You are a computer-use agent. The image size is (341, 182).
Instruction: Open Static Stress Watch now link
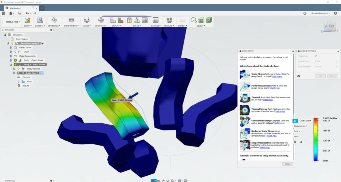tap(277, 76)
